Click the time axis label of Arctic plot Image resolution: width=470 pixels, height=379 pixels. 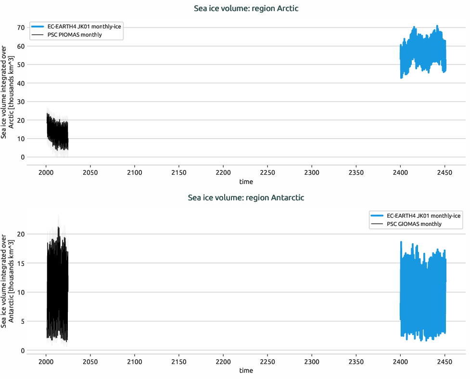246,182
